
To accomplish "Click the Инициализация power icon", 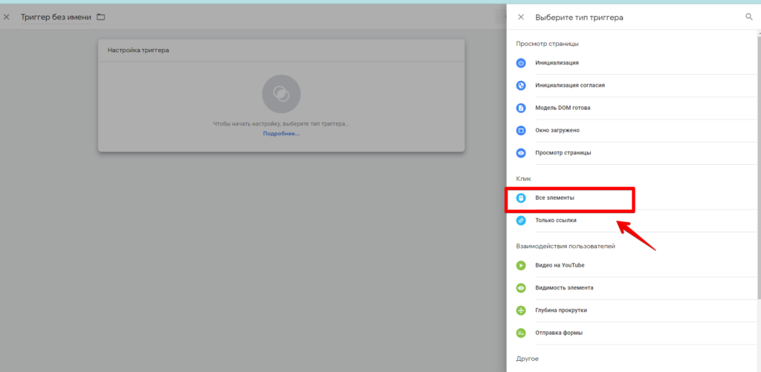I will (x=521, y=63).
